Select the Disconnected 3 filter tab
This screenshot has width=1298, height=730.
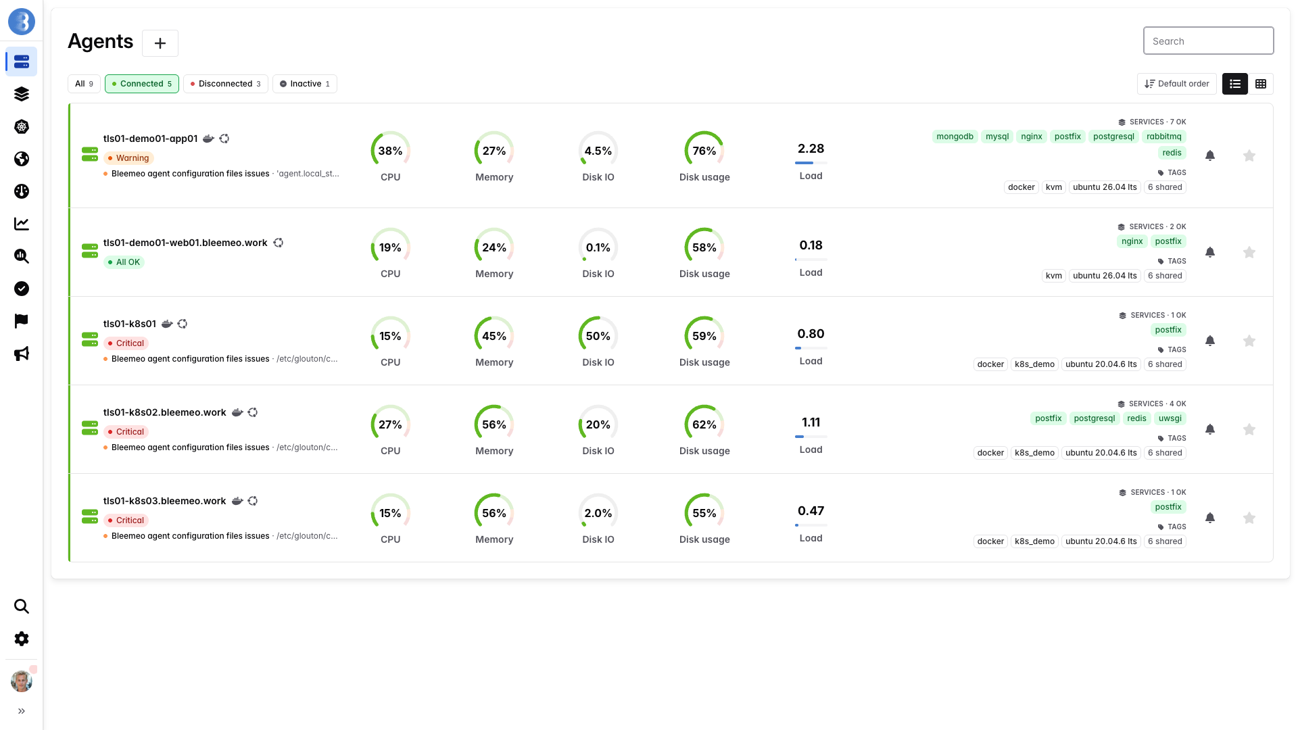point(226,84)
